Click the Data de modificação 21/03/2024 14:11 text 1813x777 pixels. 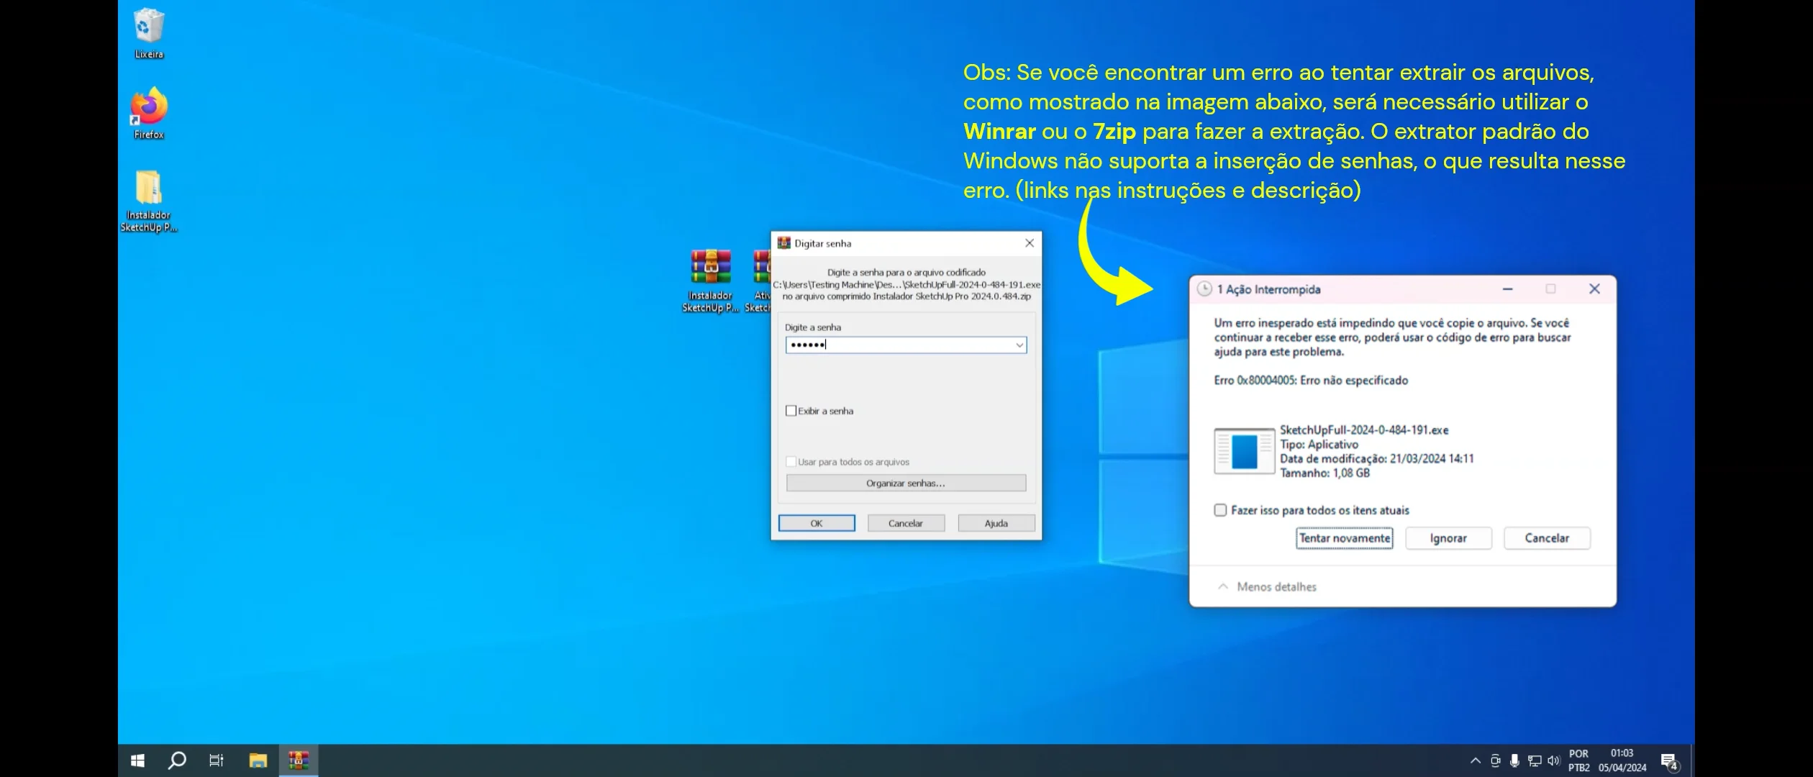(1377, 459)
